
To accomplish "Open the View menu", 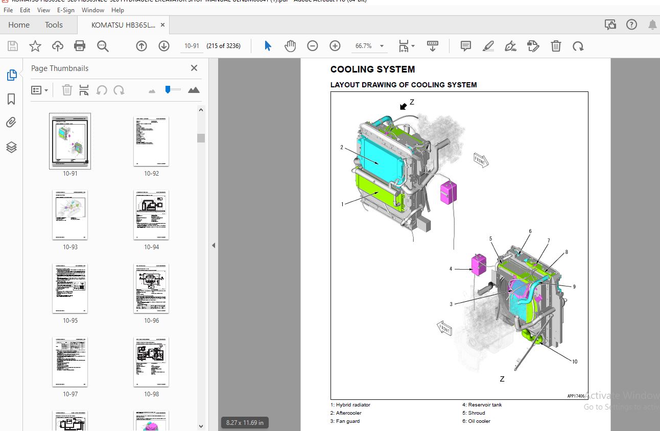I will coord(44,10).
